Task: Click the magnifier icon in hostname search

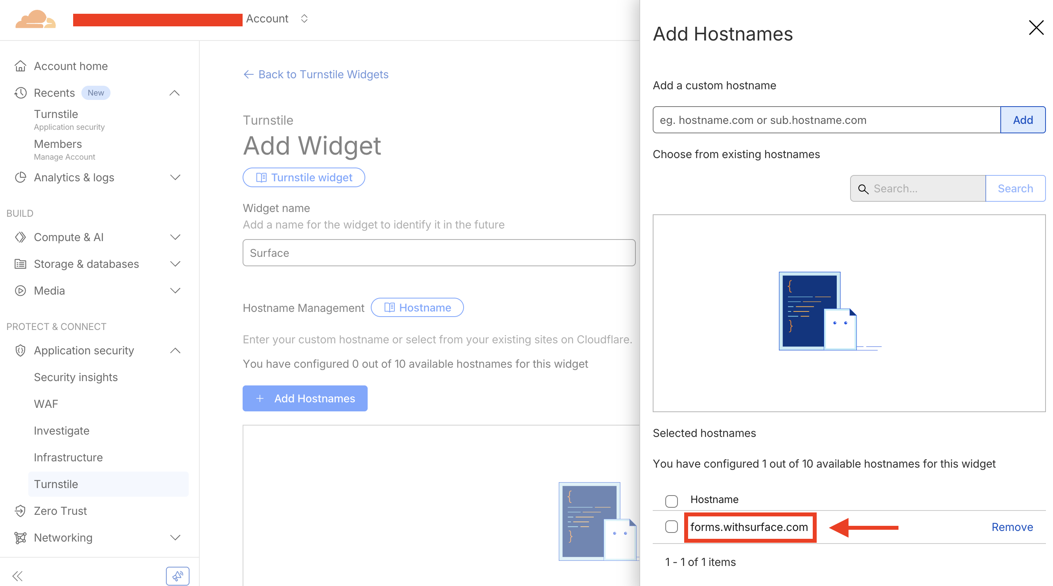Action: [863, 188]
